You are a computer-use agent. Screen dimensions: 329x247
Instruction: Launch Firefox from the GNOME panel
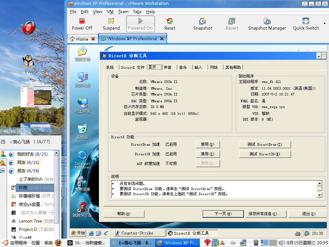(x=58, y=243)
